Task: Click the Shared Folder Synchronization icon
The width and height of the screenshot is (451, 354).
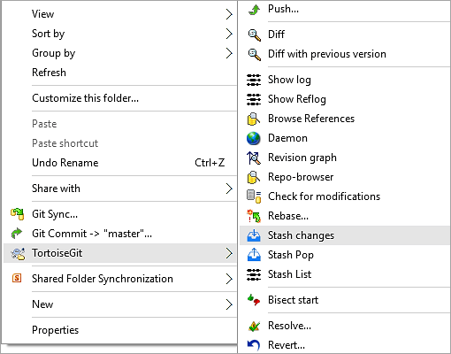Action: 17,278
